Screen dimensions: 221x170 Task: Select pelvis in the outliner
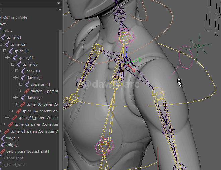[7, 31]
